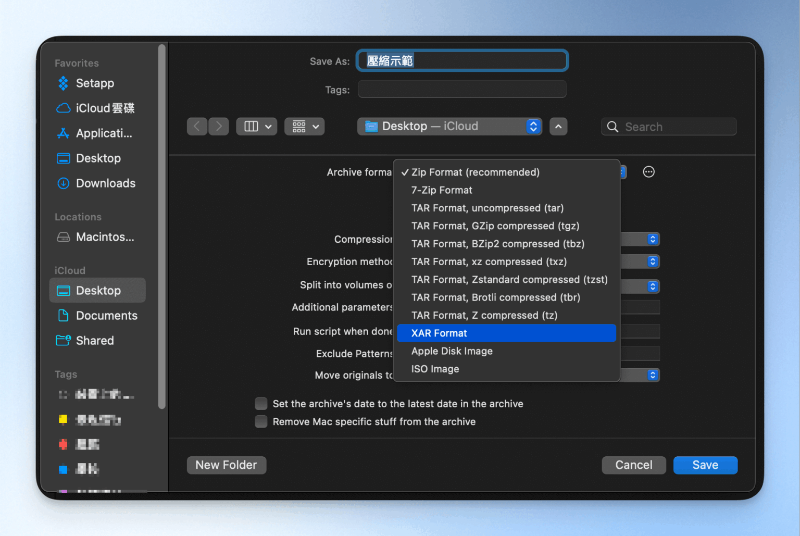
Task: Go to the Downloads folder
Action: point(105,183)
